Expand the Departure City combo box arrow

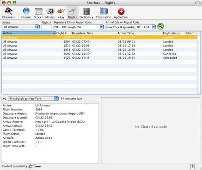coord(102,27)
